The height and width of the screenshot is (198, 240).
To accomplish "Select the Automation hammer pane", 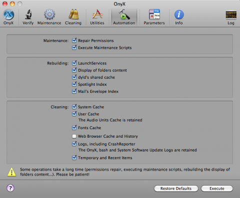I will pyautogui.click(x=124, y=17).
